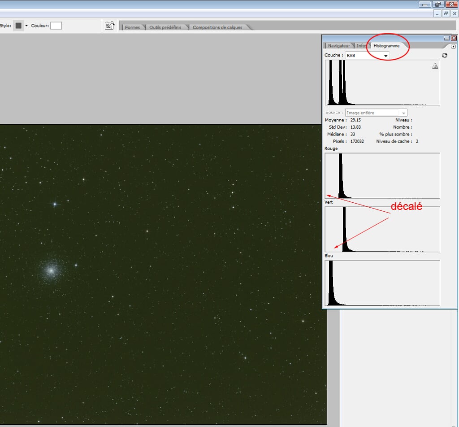
Task: Click the Couleur white color swatch
Action: click(x=56, y=26)
